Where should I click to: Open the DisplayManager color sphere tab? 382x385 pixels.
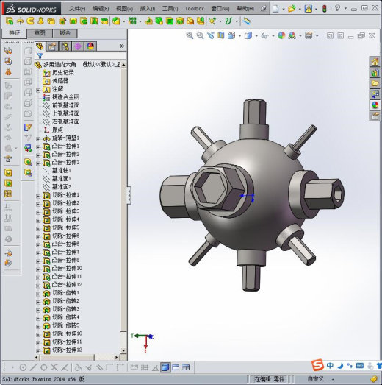(x=90, y=46)
